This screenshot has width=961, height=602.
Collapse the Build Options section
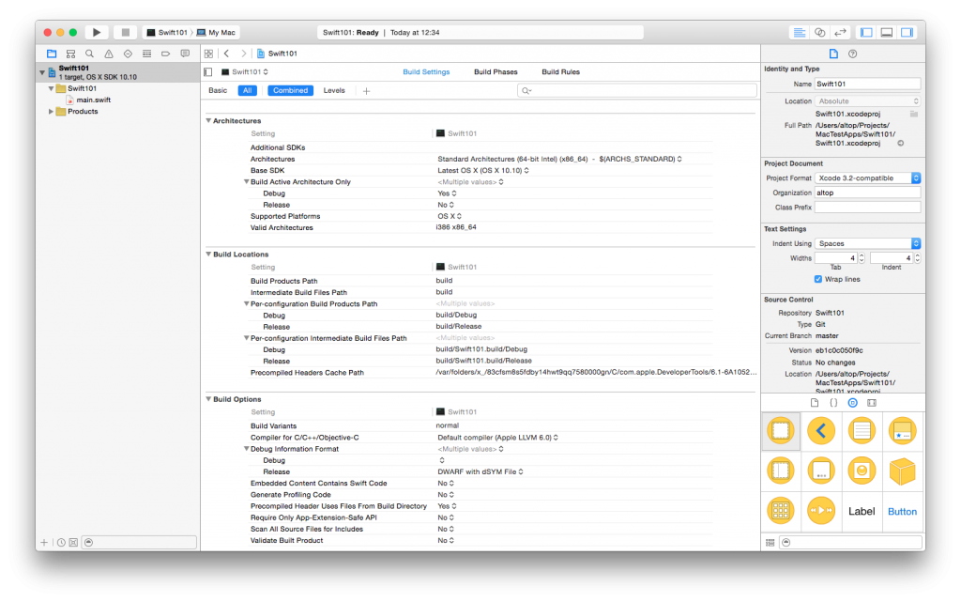pos(208,399)
